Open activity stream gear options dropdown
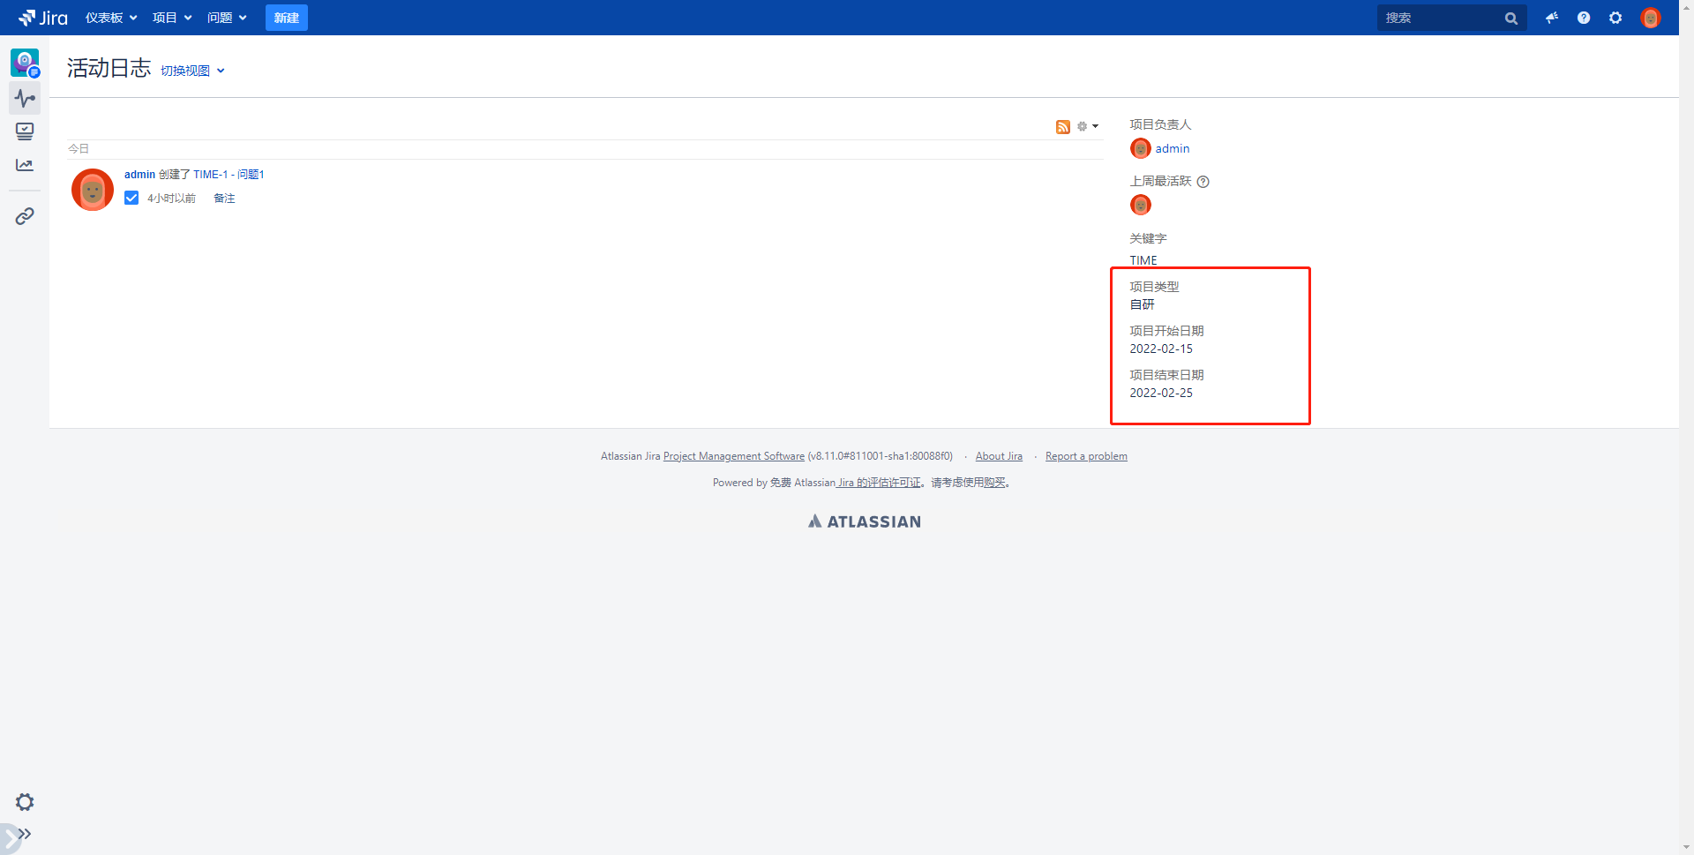The width and height of the screenshot is (1694, 855). 1087,127
